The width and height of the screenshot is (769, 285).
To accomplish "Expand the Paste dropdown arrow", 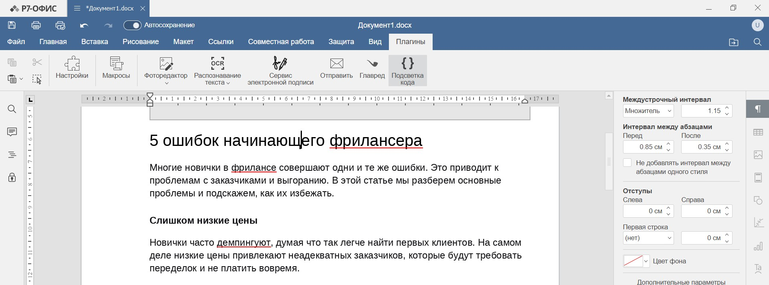I will coord(22,79).
